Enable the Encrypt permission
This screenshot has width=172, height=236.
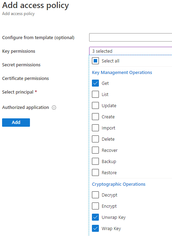tap(95, 206)
